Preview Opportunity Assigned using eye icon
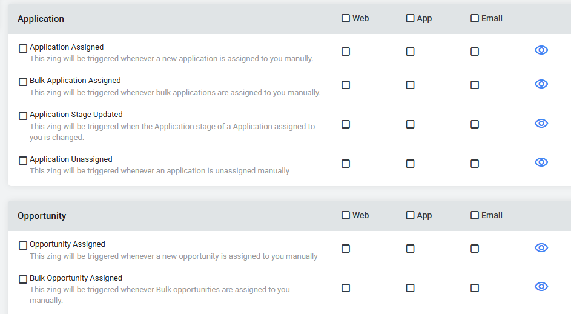This screenshot has height=314, width=571. click(541, 248)
